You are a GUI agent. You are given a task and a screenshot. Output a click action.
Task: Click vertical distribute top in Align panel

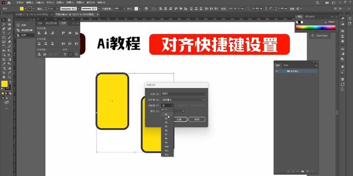[39, 44]
